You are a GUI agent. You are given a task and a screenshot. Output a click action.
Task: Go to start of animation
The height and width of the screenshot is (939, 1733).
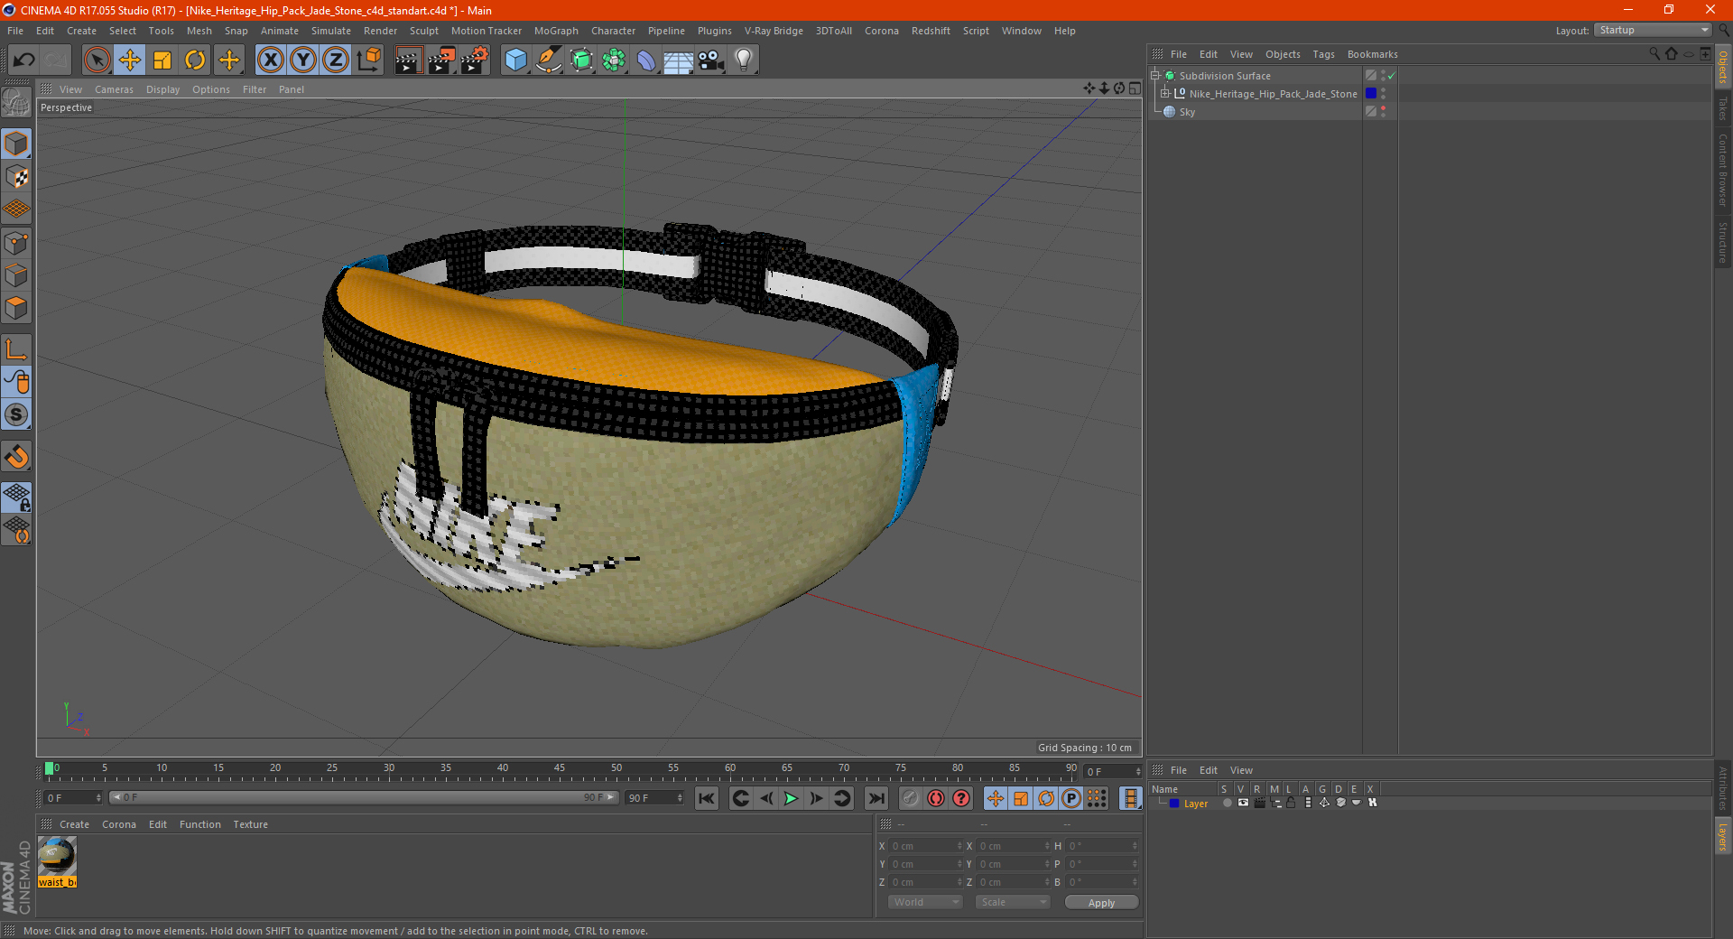click(707, 798)
